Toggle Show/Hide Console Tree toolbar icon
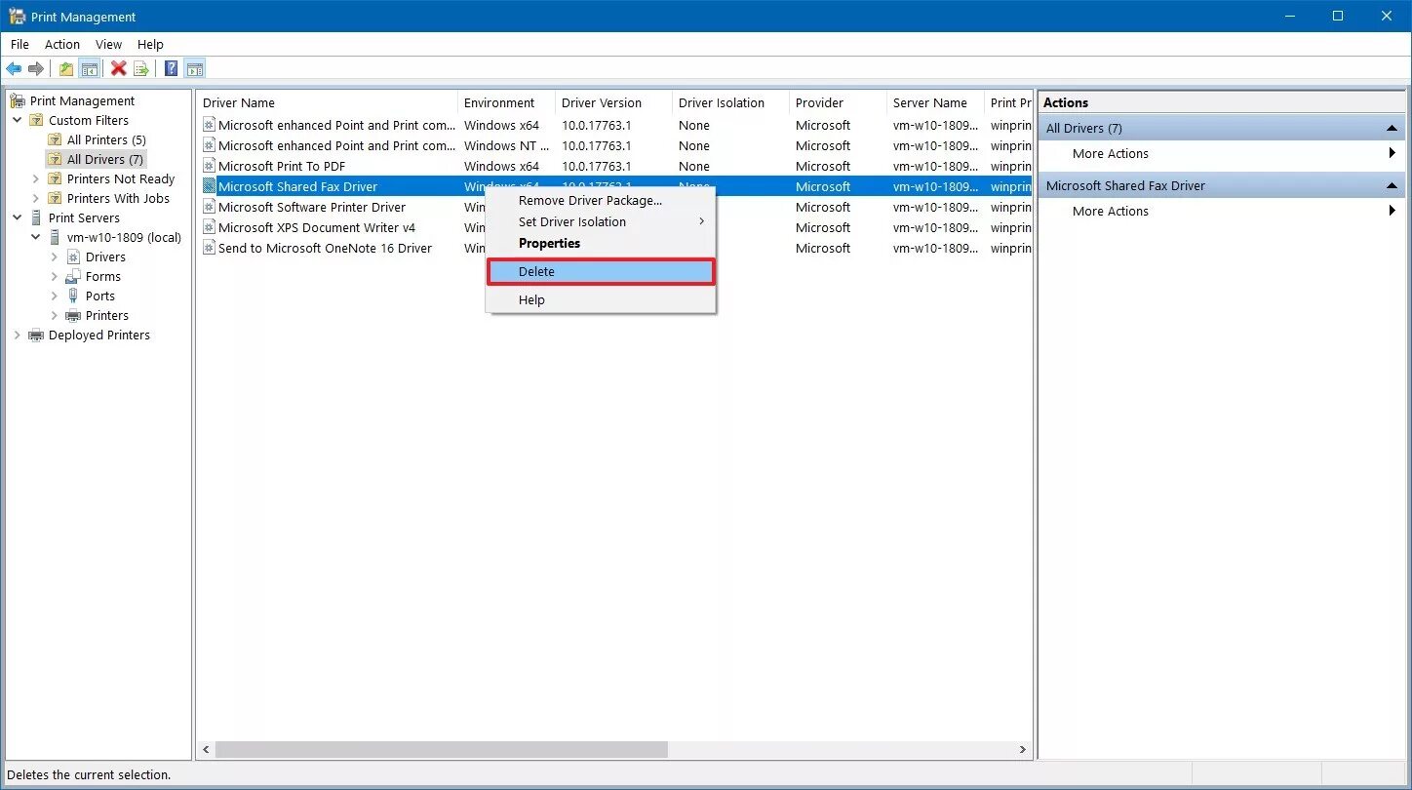The width and height of the screenshot is (1412, 790). [89, 68]
